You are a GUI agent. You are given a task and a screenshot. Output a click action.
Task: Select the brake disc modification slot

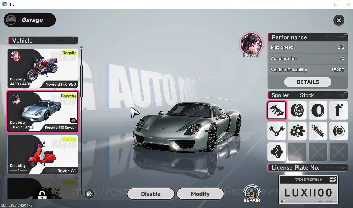coord(338,131)
